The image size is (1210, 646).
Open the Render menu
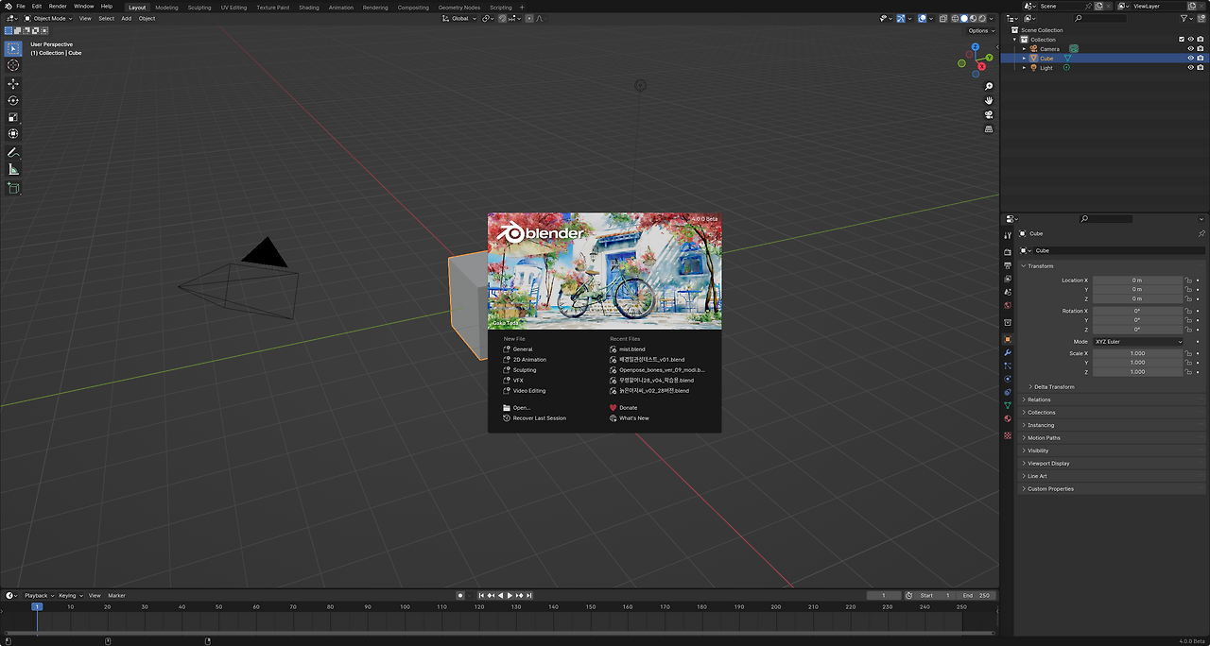click(58, 6)
